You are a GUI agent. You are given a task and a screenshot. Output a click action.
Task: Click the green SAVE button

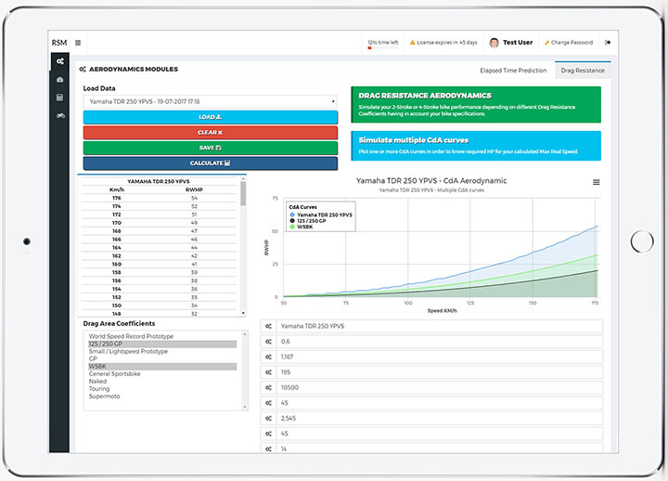pos(210,148)
